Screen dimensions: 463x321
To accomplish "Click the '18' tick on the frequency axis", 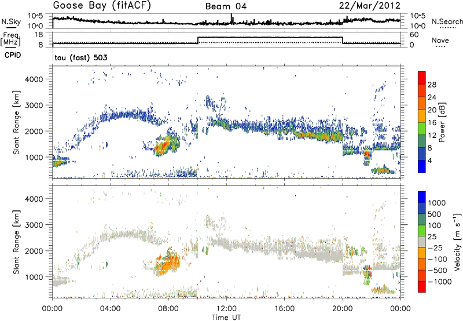I will [39, 35].
